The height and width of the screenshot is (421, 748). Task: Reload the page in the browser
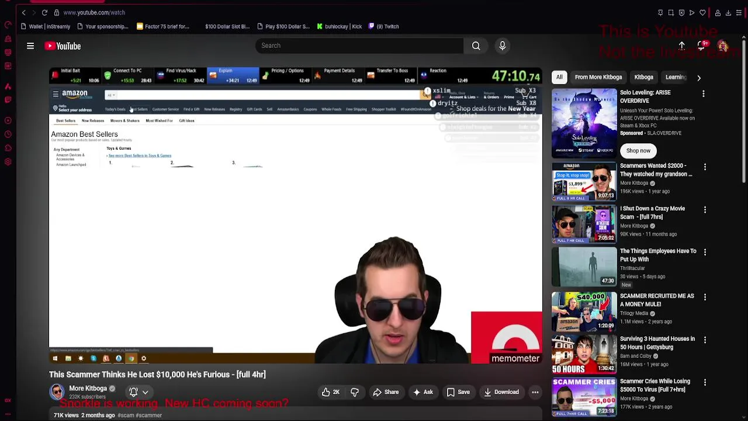44,12
